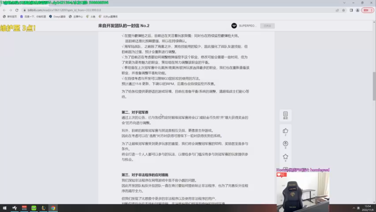
Task: Click the section heading 第三、对于非法程序的应对措施
Action: pos(145,175)
